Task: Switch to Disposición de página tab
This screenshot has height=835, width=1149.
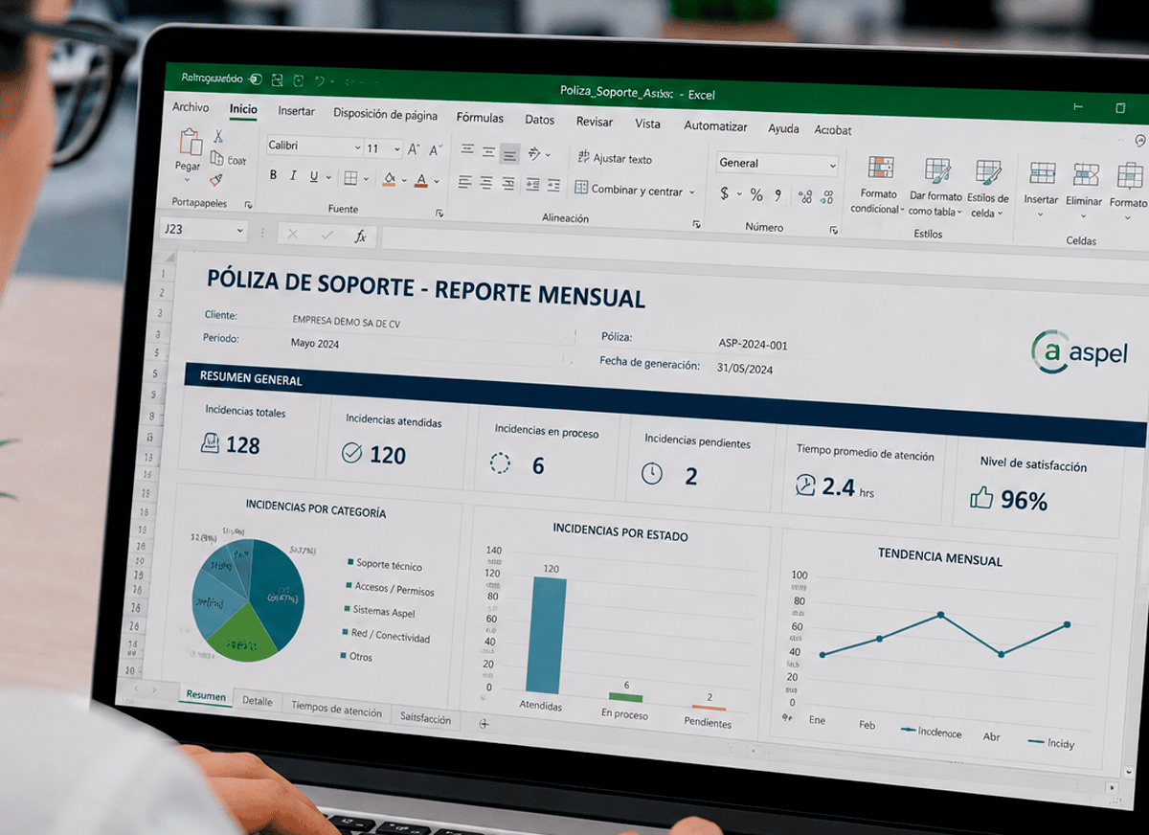Action: point(385,114)
